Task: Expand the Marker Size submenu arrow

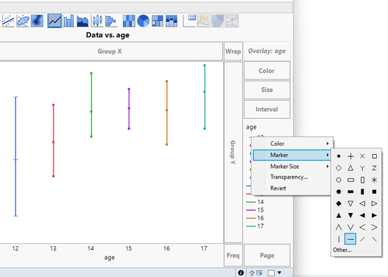Action: (x=328, y=167)
